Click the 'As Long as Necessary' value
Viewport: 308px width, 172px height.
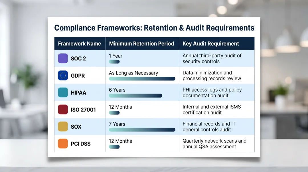133,73
